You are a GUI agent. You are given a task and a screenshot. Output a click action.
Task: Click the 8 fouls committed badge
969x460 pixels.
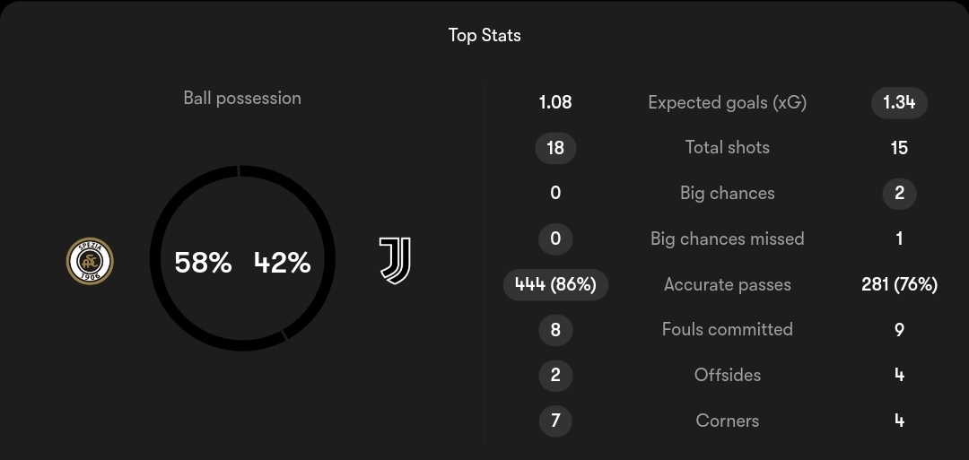(x=555, y=330)
